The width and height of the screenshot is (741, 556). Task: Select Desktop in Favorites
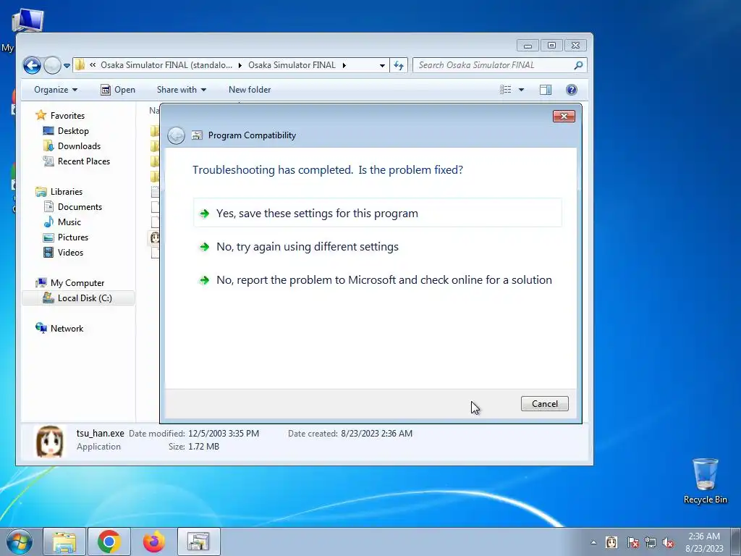73,131
